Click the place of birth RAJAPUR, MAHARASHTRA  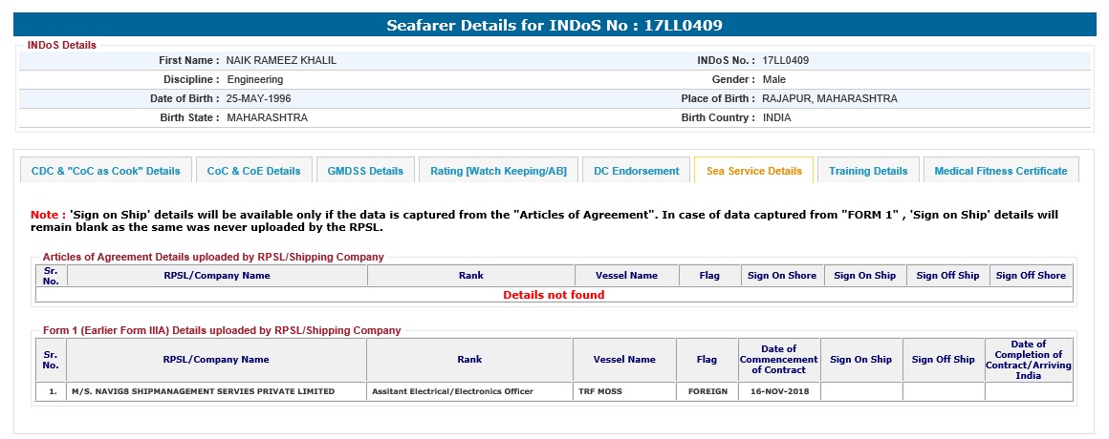tap(829, 98)
